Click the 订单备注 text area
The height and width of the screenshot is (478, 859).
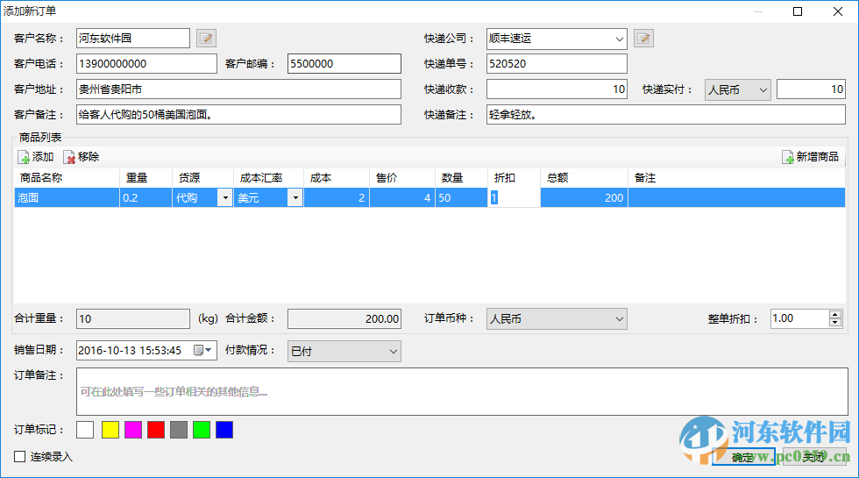462,391
